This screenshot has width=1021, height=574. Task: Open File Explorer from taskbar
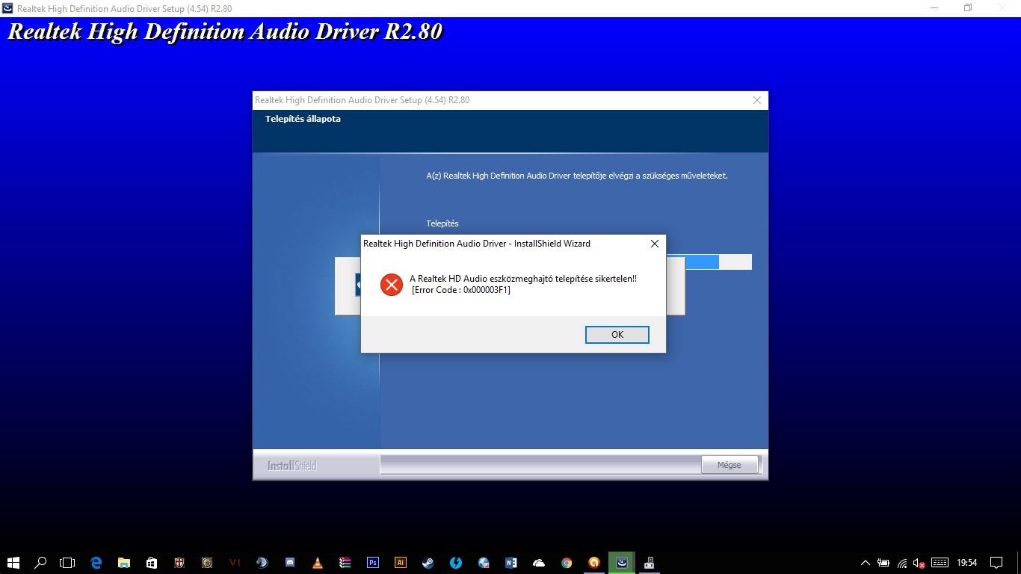[123, 563]
